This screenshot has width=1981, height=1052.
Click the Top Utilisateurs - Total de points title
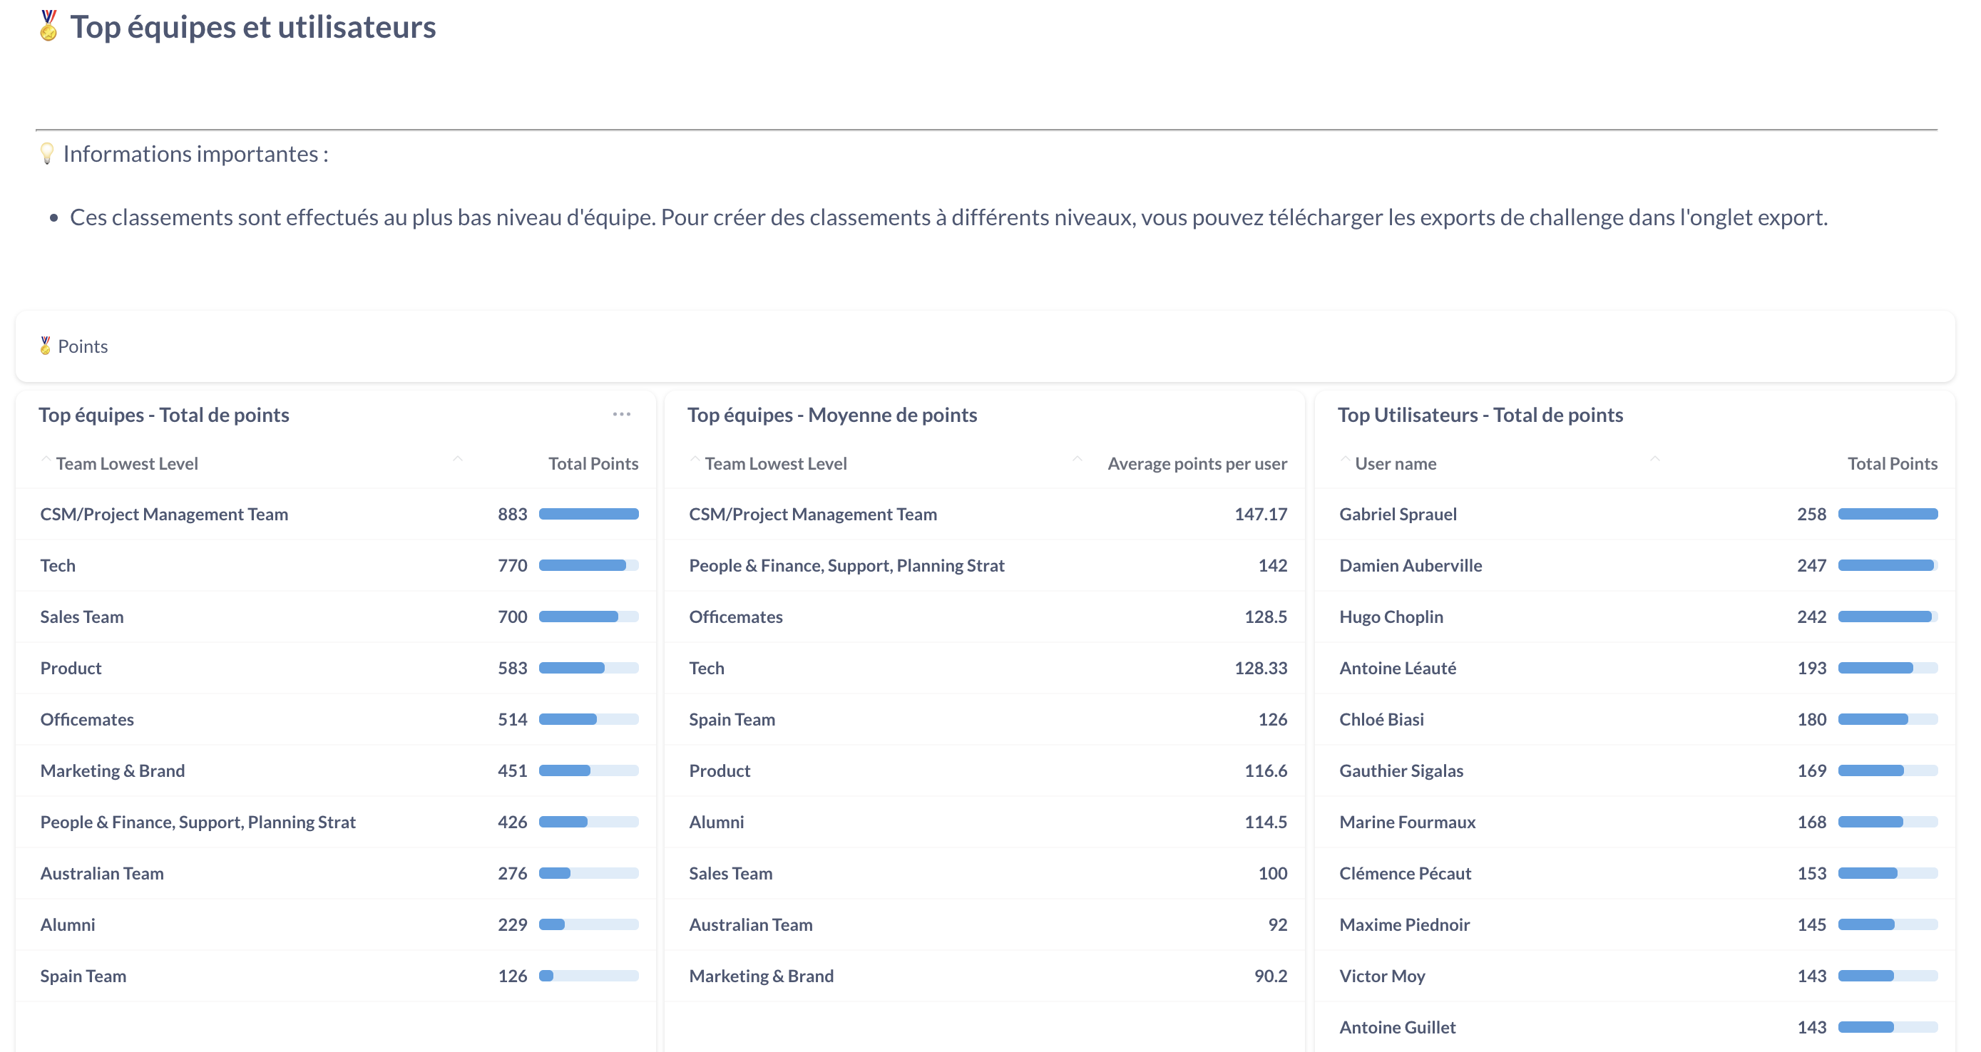1480,415
